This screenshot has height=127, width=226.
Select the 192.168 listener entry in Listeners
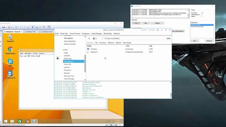(x=202, y=27)
